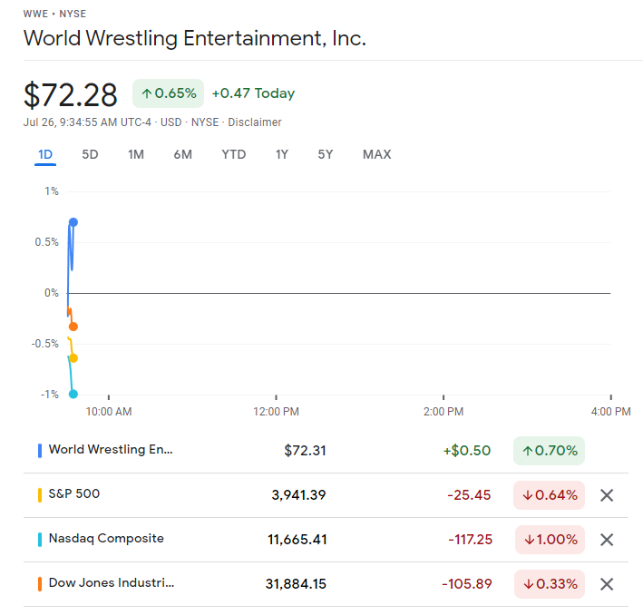This screenshot has width=643, height=615.
Task: Click the 31,884.15 Dow Jones value
Action: click(x=296, y=584)
